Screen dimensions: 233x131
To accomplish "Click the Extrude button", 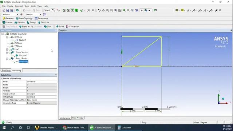I will point(7,23).
